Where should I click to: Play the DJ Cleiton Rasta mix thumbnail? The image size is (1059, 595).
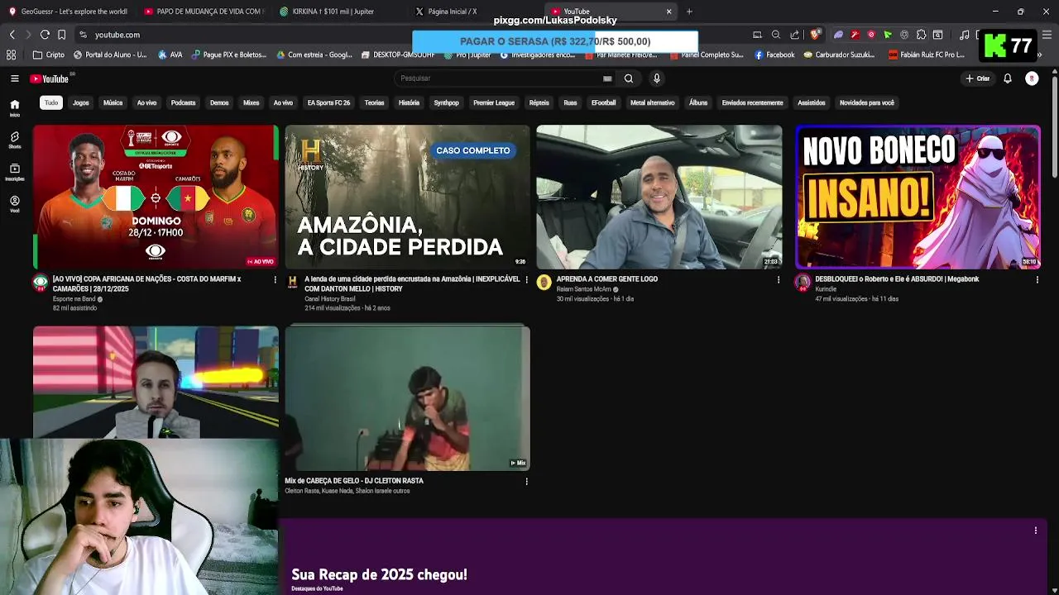click(x=407, y=398)
